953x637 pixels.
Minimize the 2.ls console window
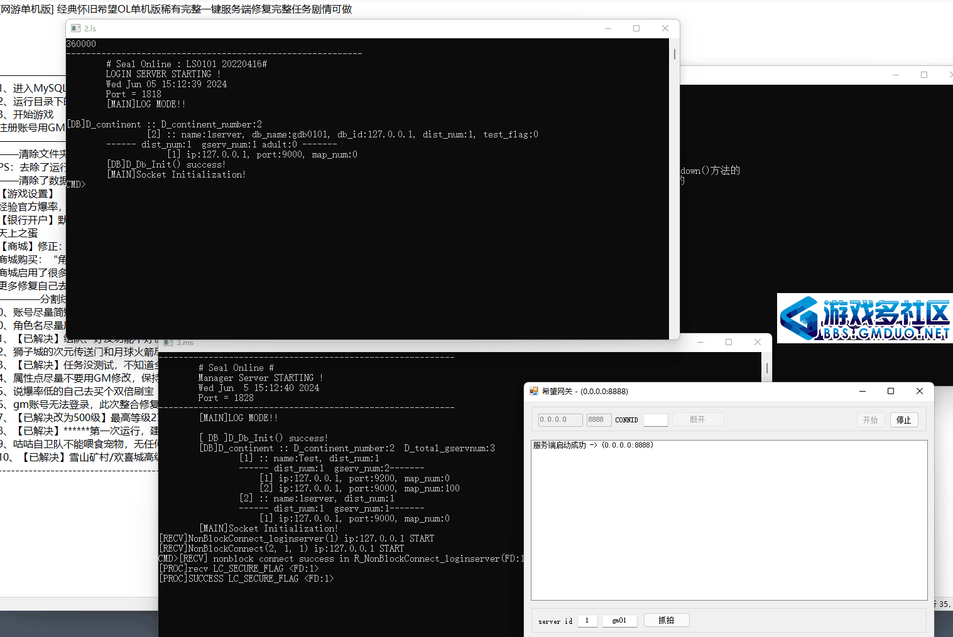(608, 28)
